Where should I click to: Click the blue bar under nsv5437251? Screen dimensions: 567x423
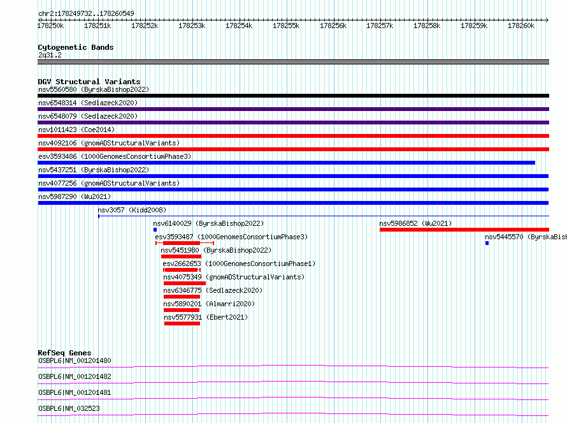pos(293,176)
